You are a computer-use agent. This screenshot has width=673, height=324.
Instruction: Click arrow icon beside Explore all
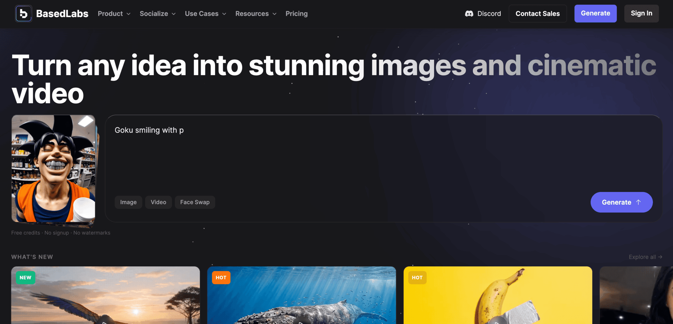(660, 257)
